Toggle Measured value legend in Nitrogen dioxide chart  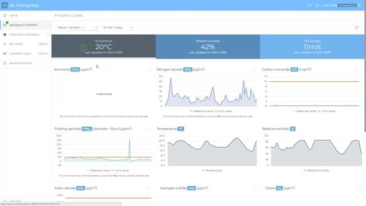(201, 111)
